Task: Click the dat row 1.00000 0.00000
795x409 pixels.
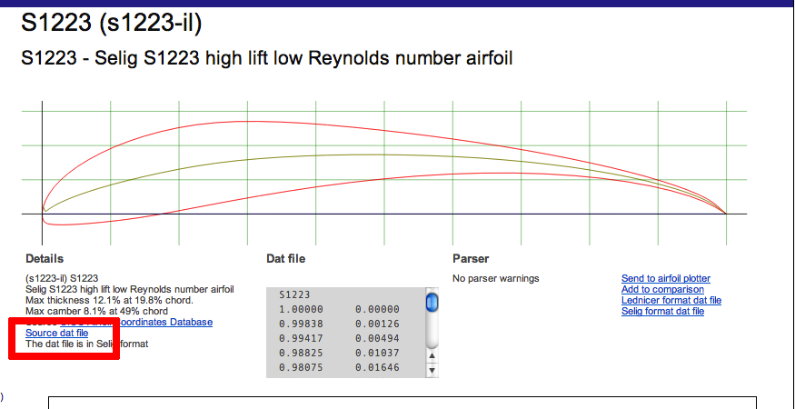Action: tap(339, 309)
